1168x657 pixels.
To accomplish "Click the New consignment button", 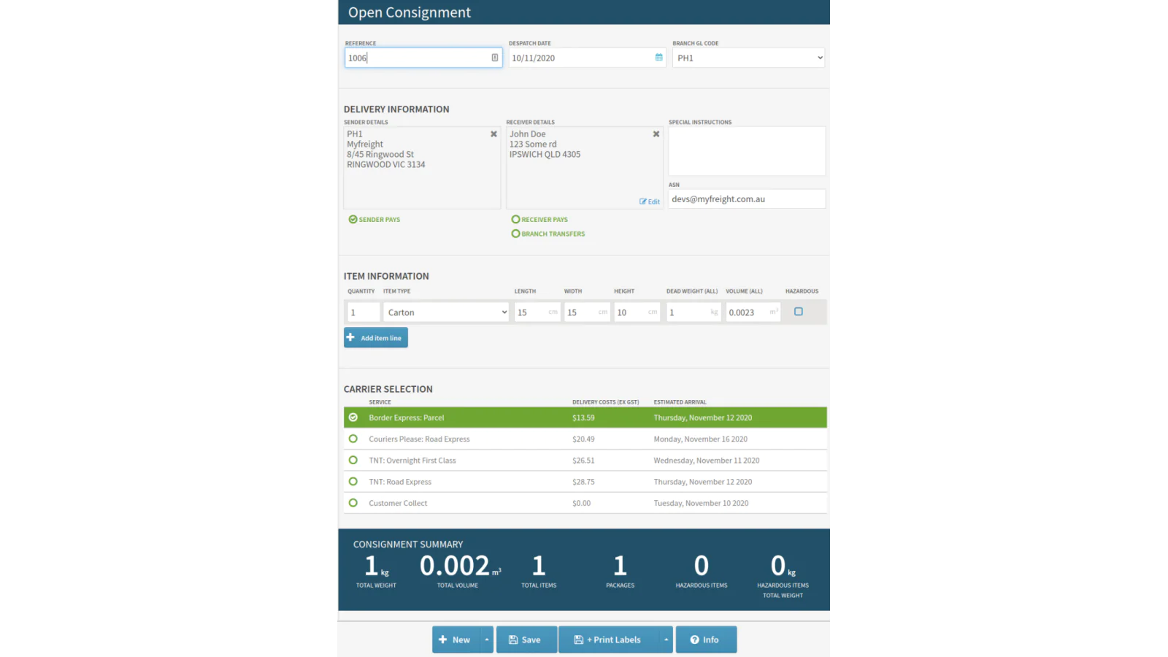I will click(456, 639).
